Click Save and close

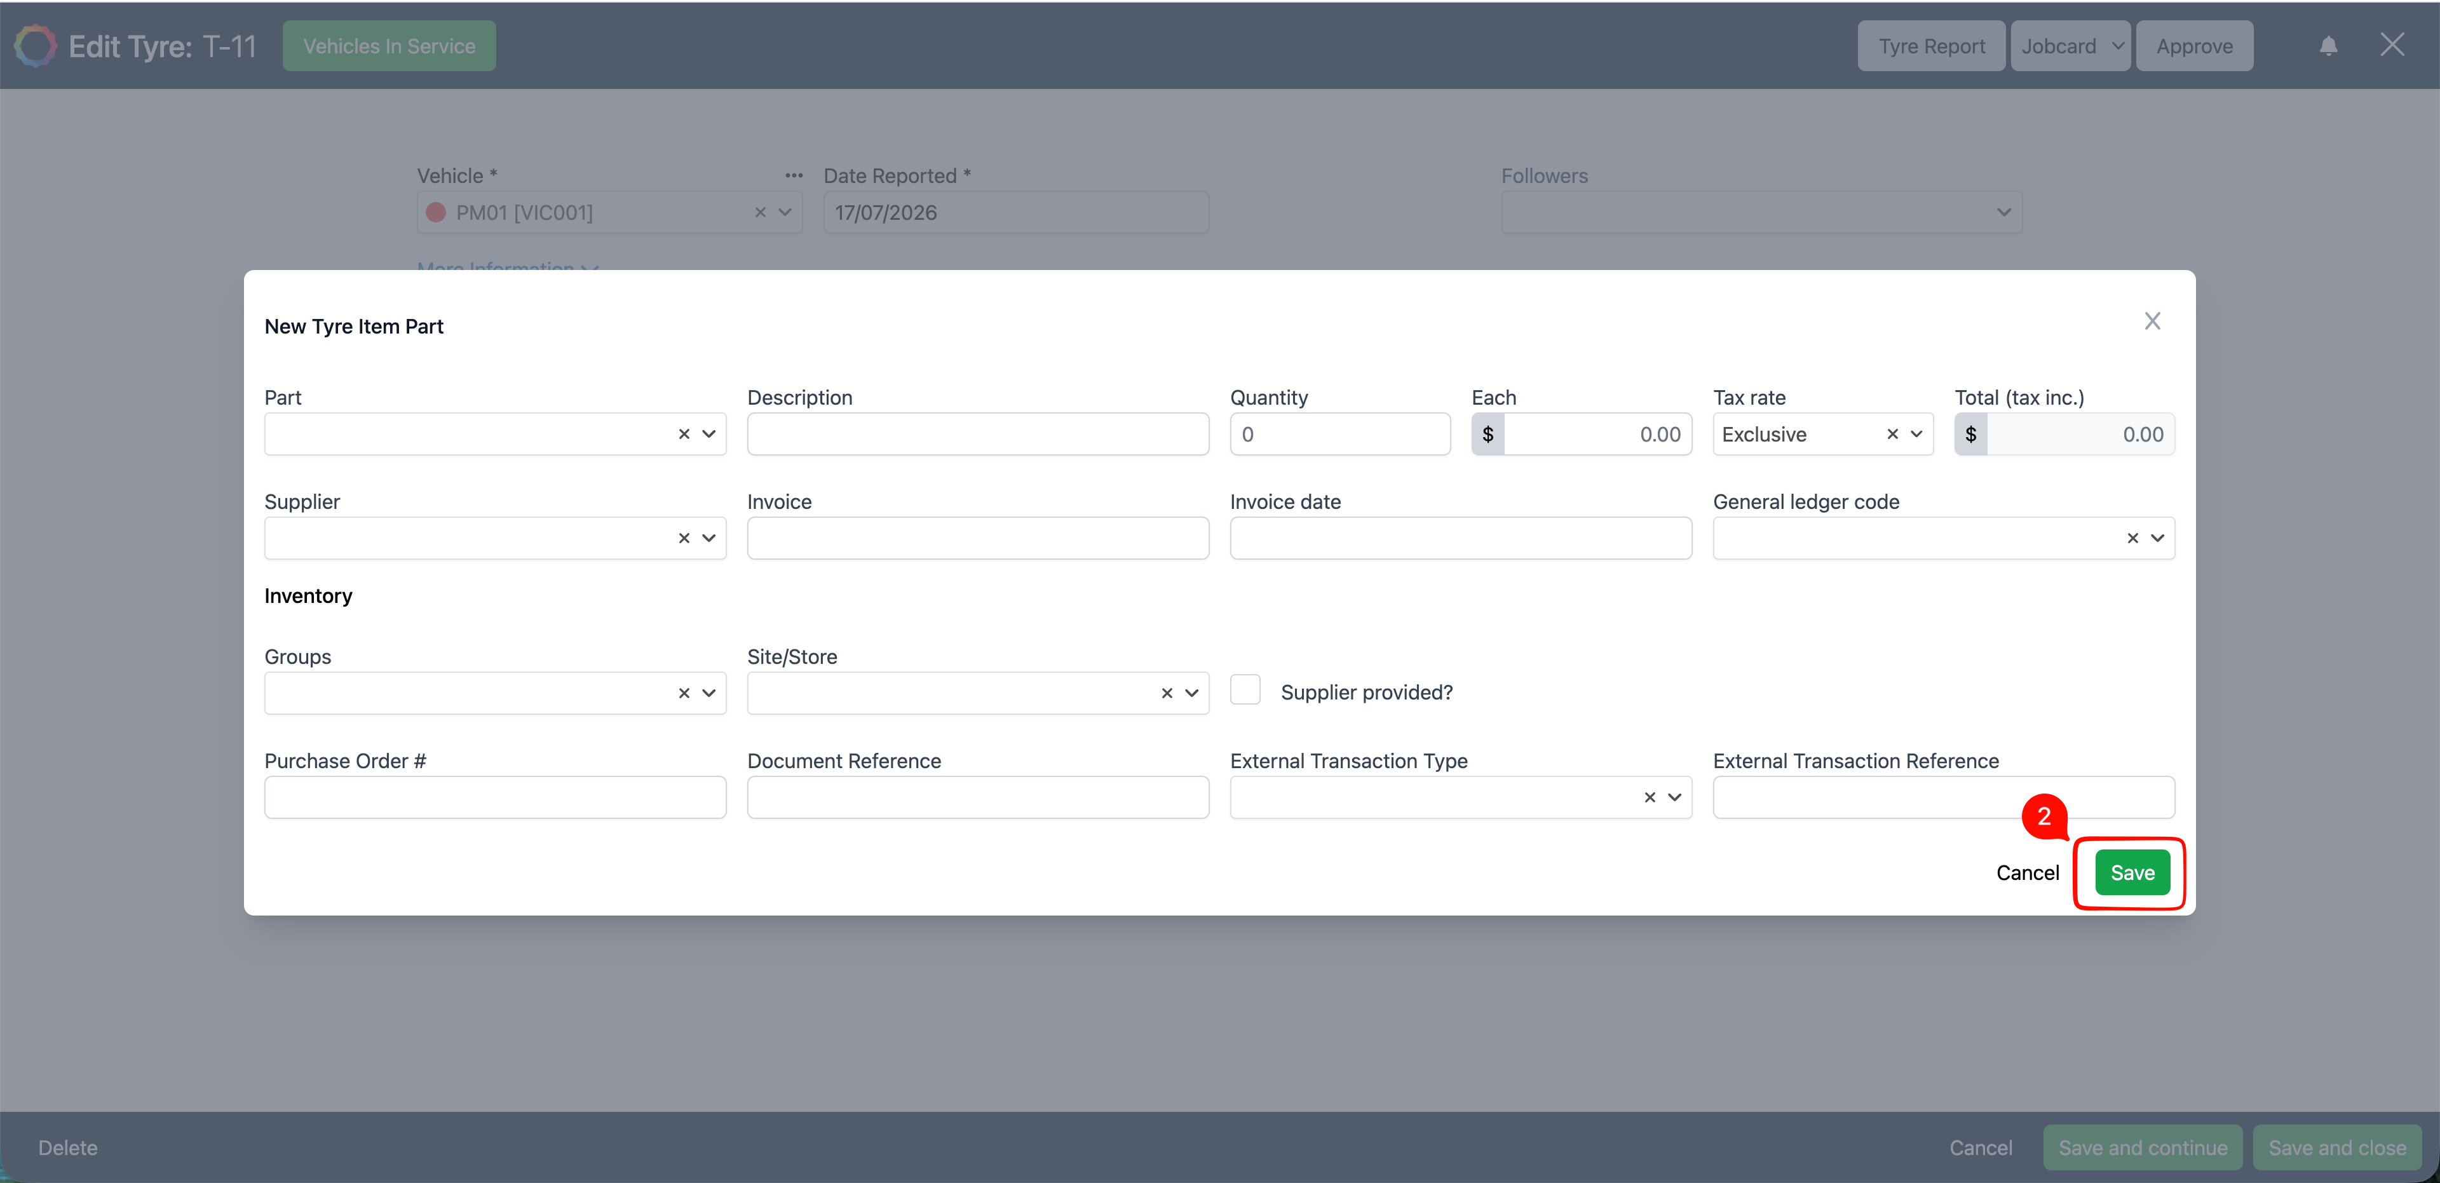click(2337, 1147)
